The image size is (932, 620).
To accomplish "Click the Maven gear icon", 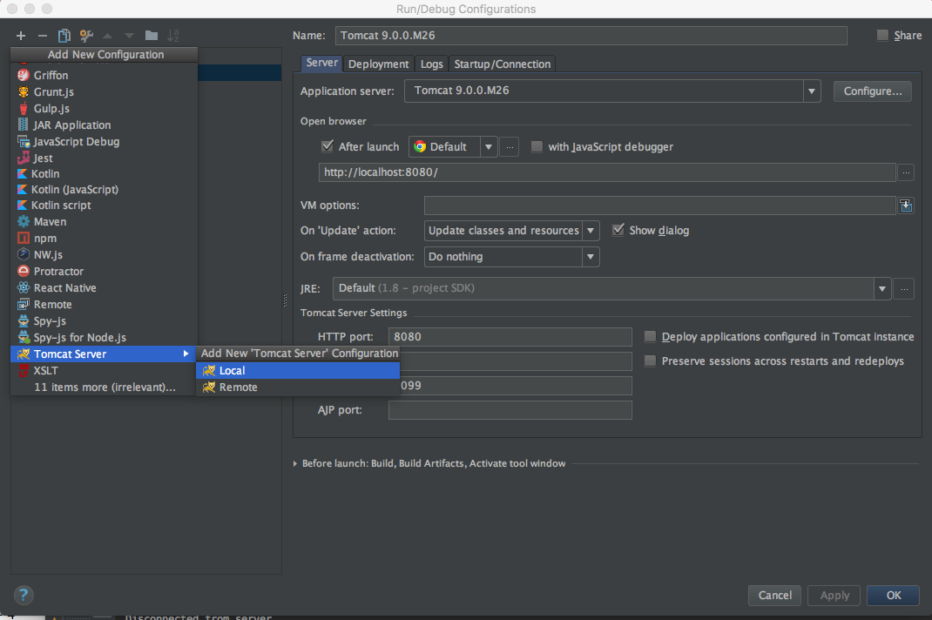I will 24,222.
